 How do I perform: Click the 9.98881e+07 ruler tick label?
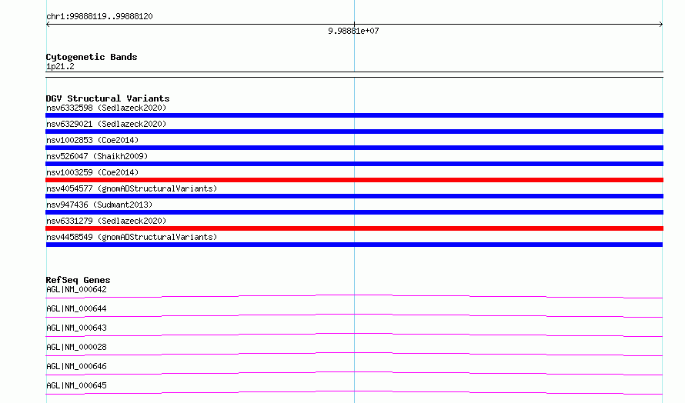pos(353,31)
